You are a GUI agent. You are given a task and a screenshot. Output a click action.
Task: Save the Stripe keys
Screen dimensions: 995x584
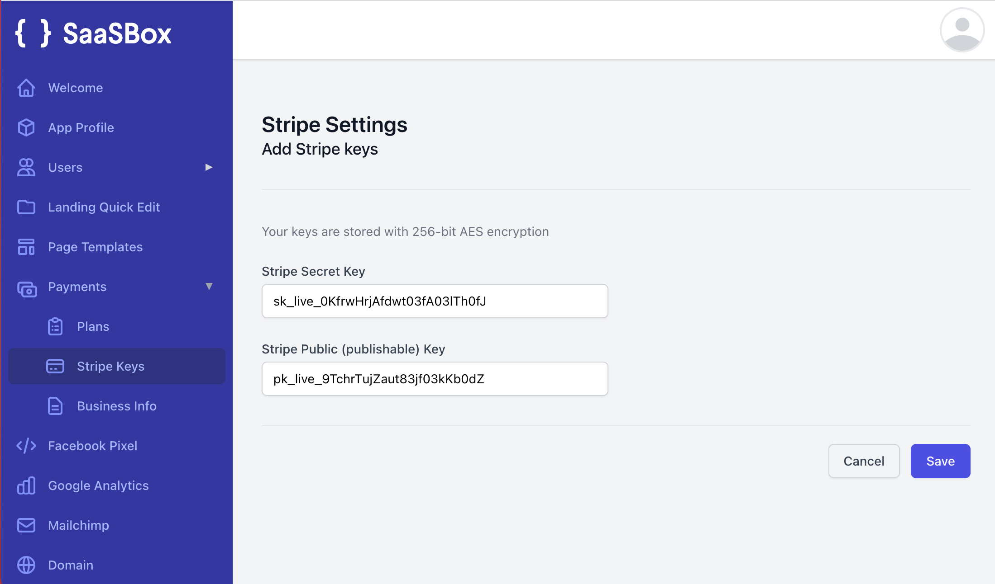(940, 461)
